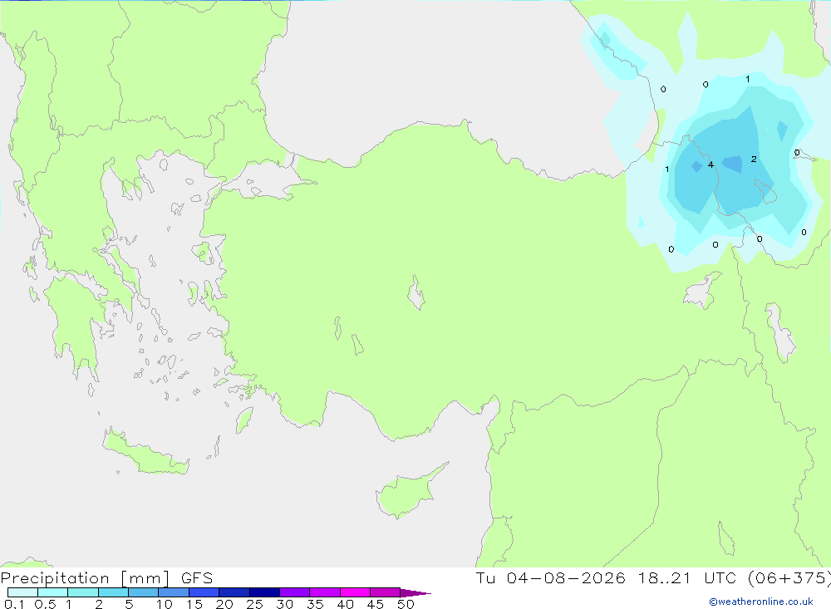The height and width of the screenshot is (609, 831).
Task: Pick the 15–20 mm legend color box
Action: (204, 592)
